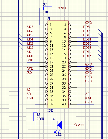Pick the GND label on the pin 26 wire
The image size is (108, 139).
(89, 73)
